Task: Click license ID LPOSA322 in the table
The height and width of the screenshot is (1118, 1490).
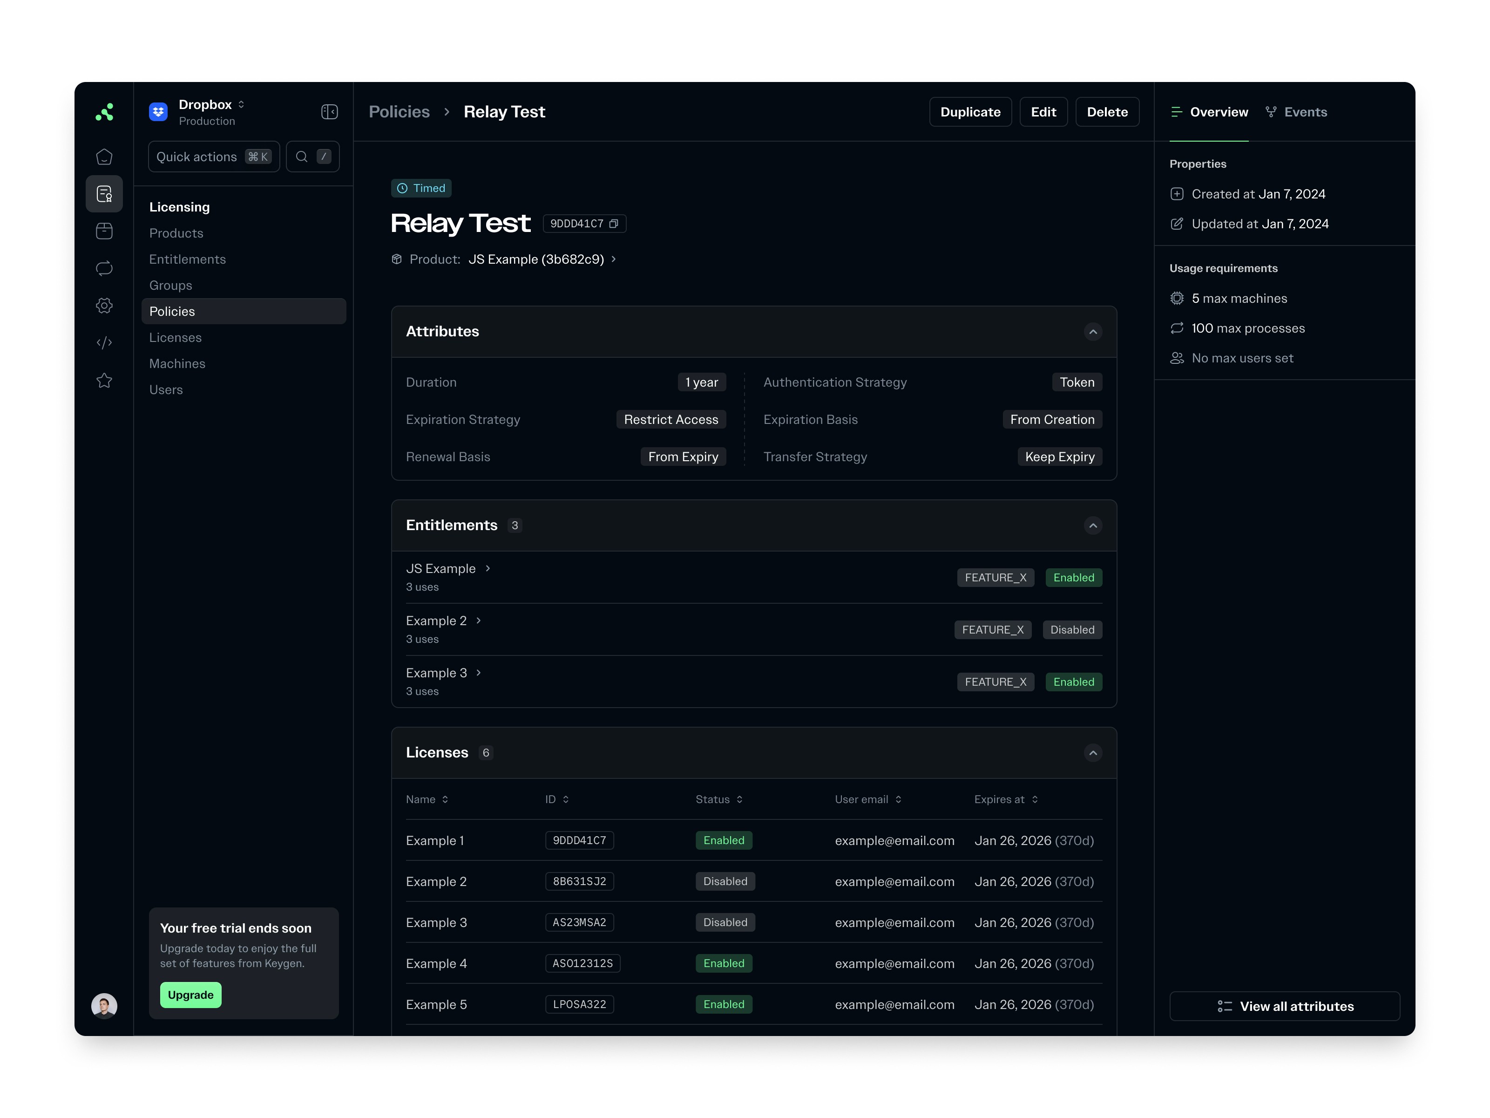Action: [x=579, y=1005]
